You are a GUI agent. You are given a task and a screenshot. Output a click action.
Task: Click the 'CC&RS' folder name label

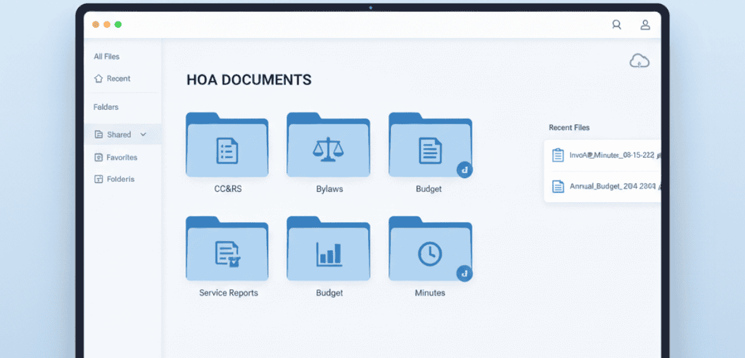coord(228,189)
